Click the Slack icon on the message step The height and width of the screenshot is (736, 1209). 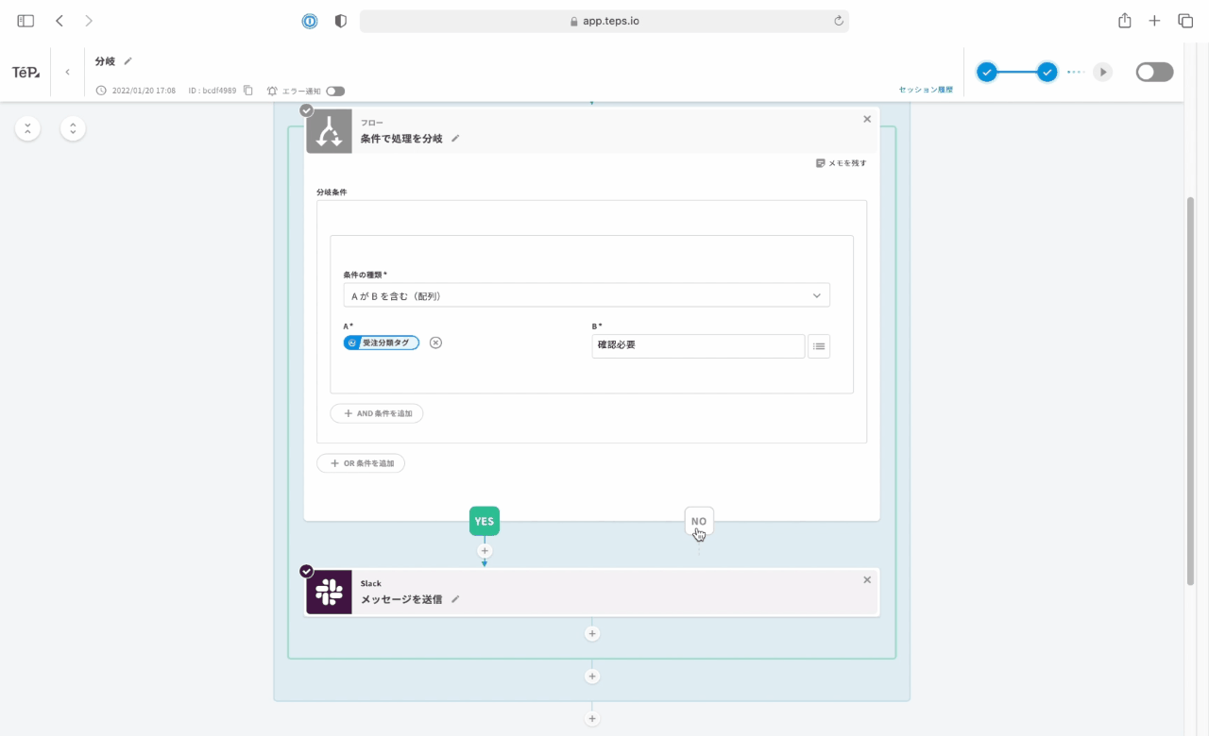(329, 593)
